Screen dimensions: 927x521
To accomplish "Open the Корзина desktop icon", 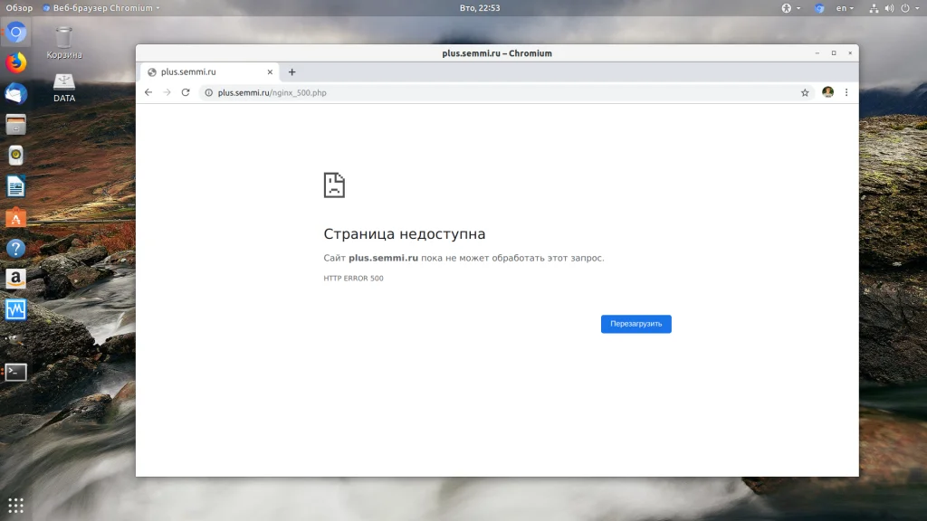I will click(64, 43).
